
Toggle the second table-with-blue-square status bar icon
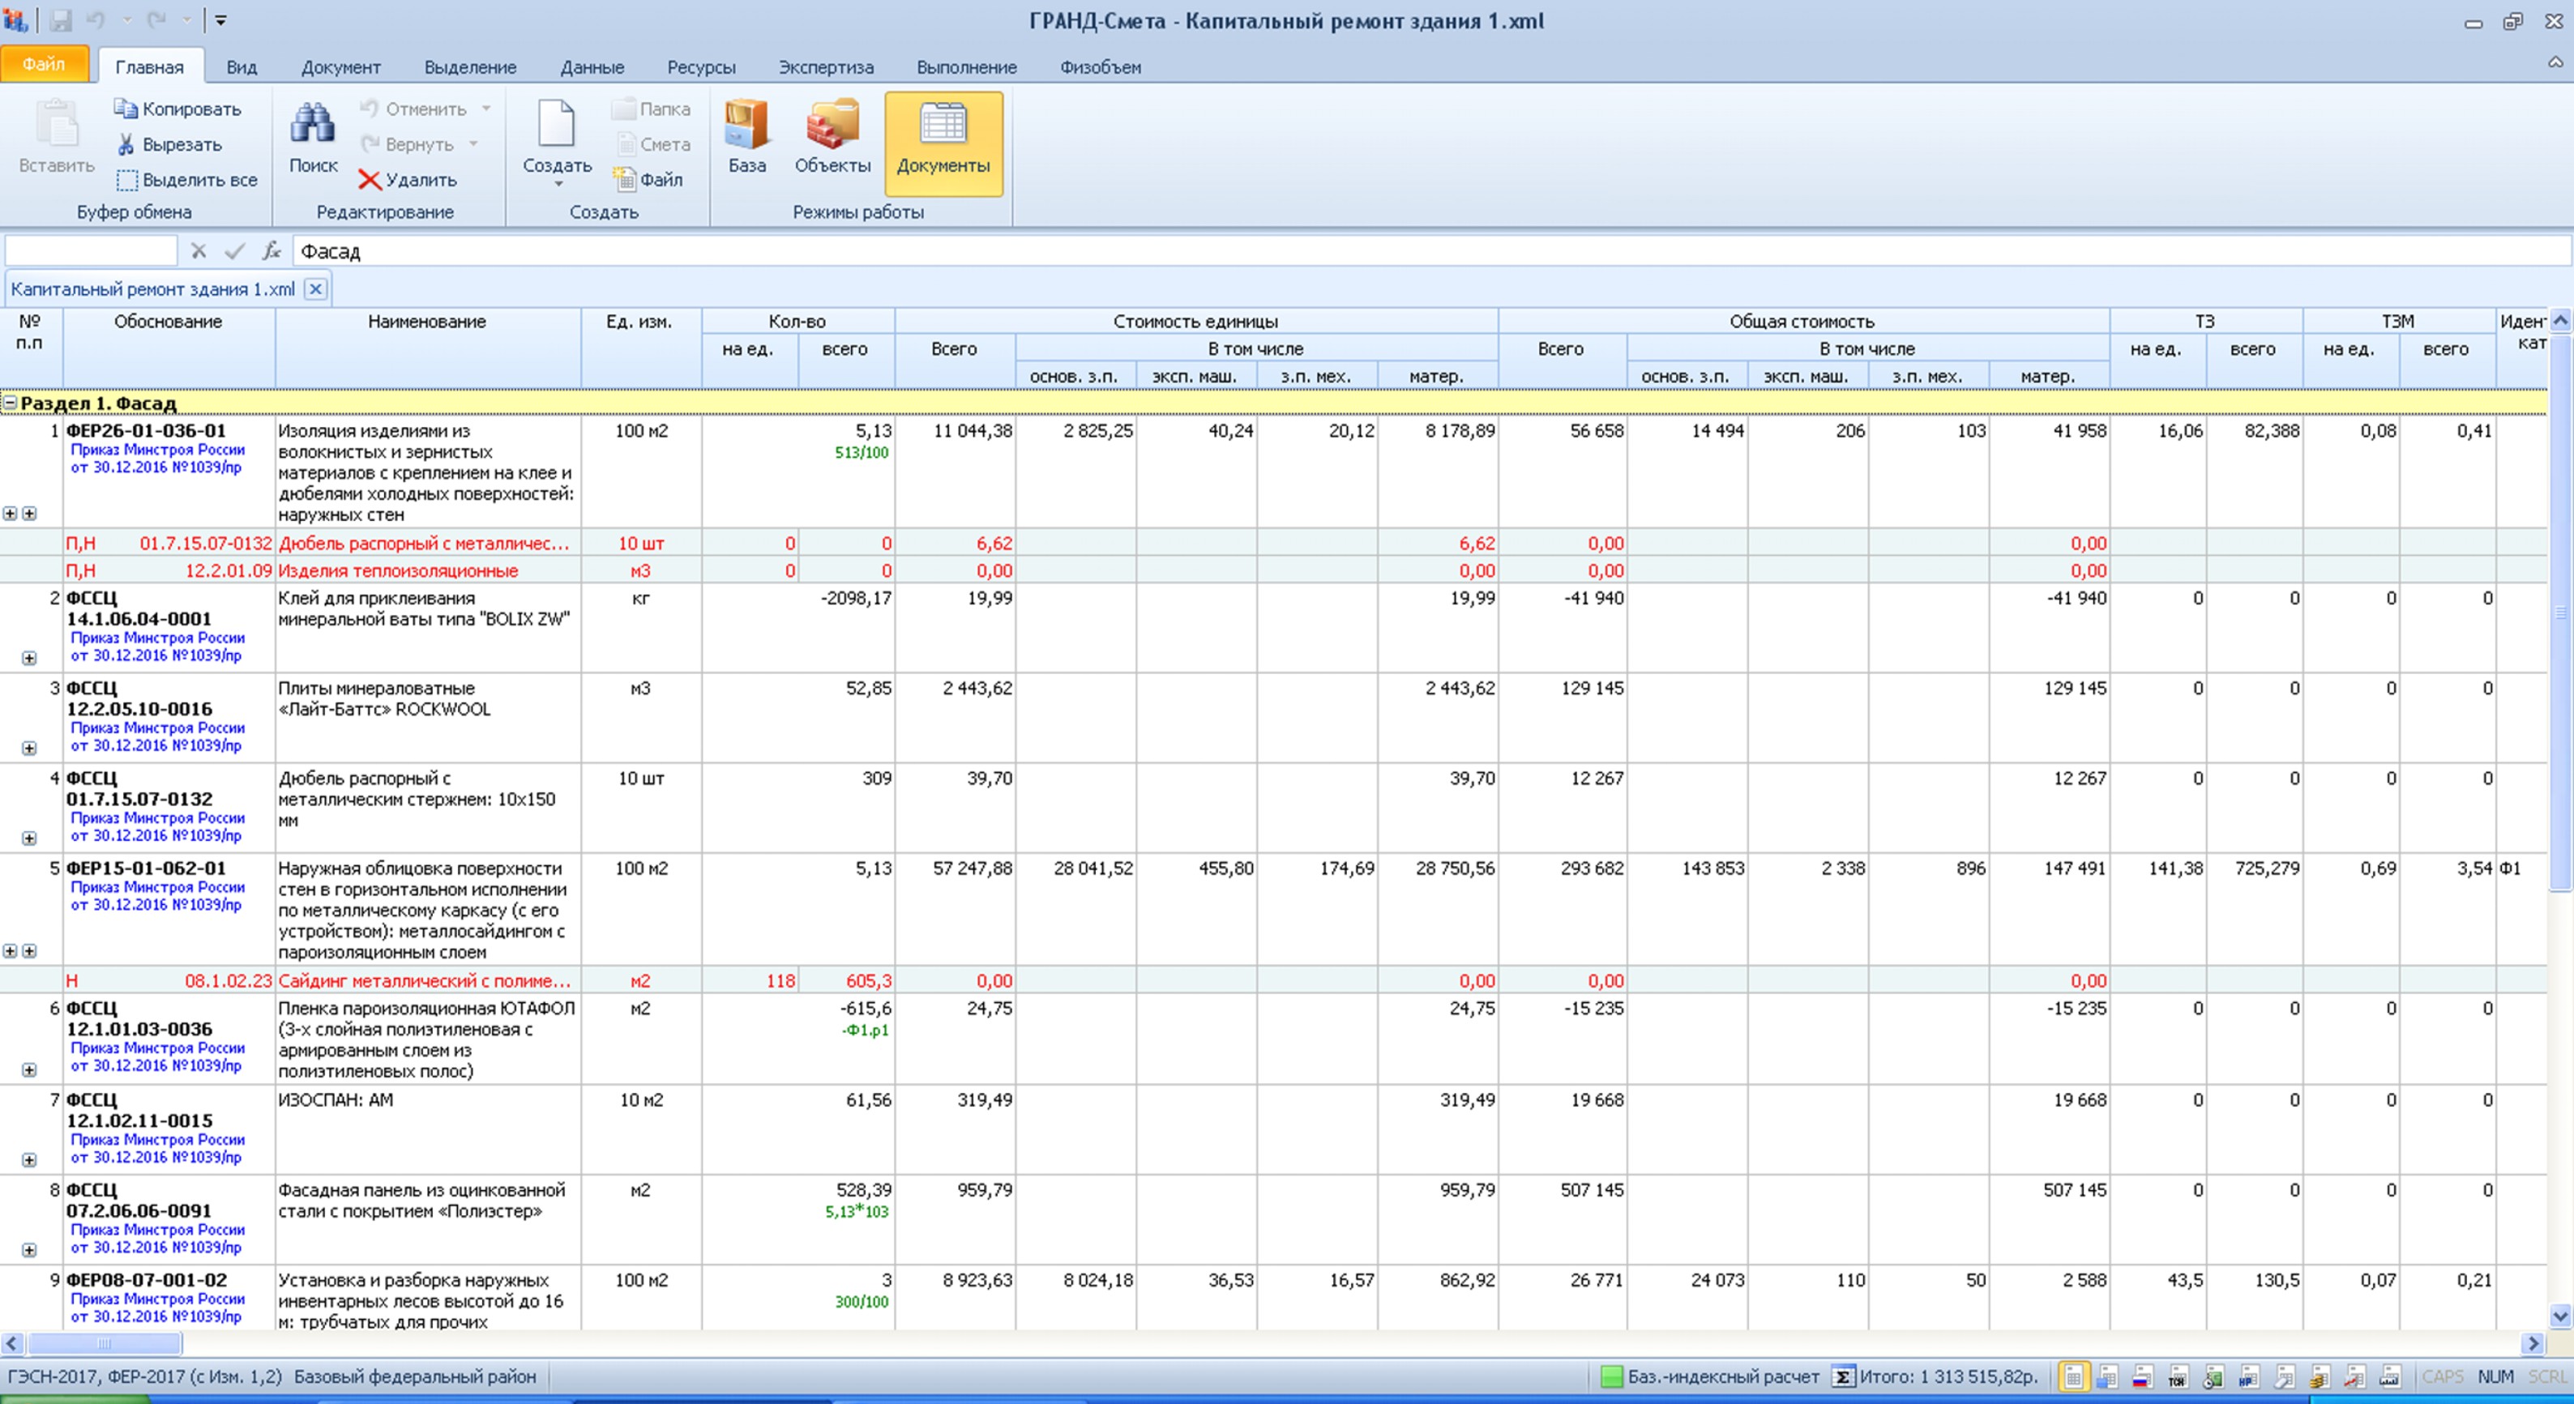[x=2107, y=1377]
